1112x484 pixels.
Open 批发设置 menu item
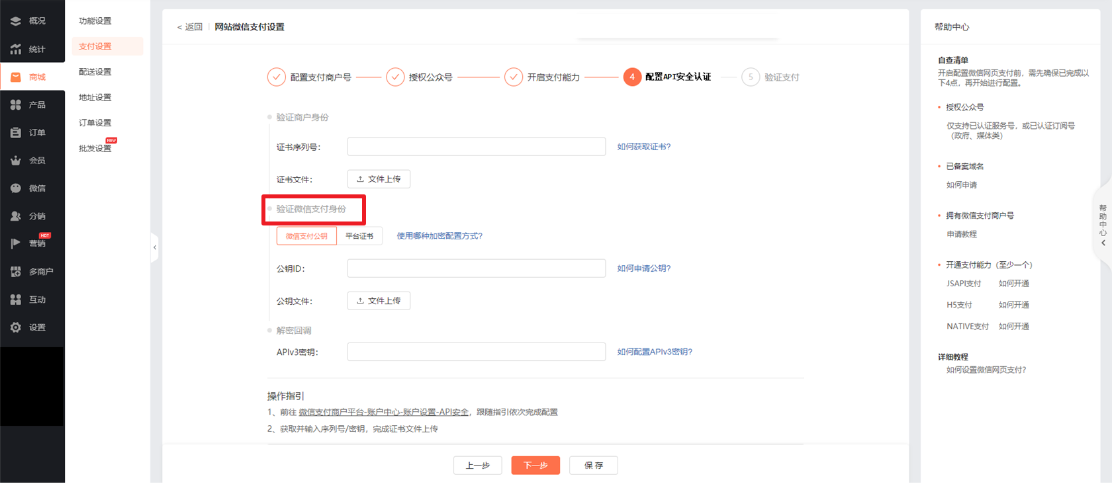(x=95, y=149)
